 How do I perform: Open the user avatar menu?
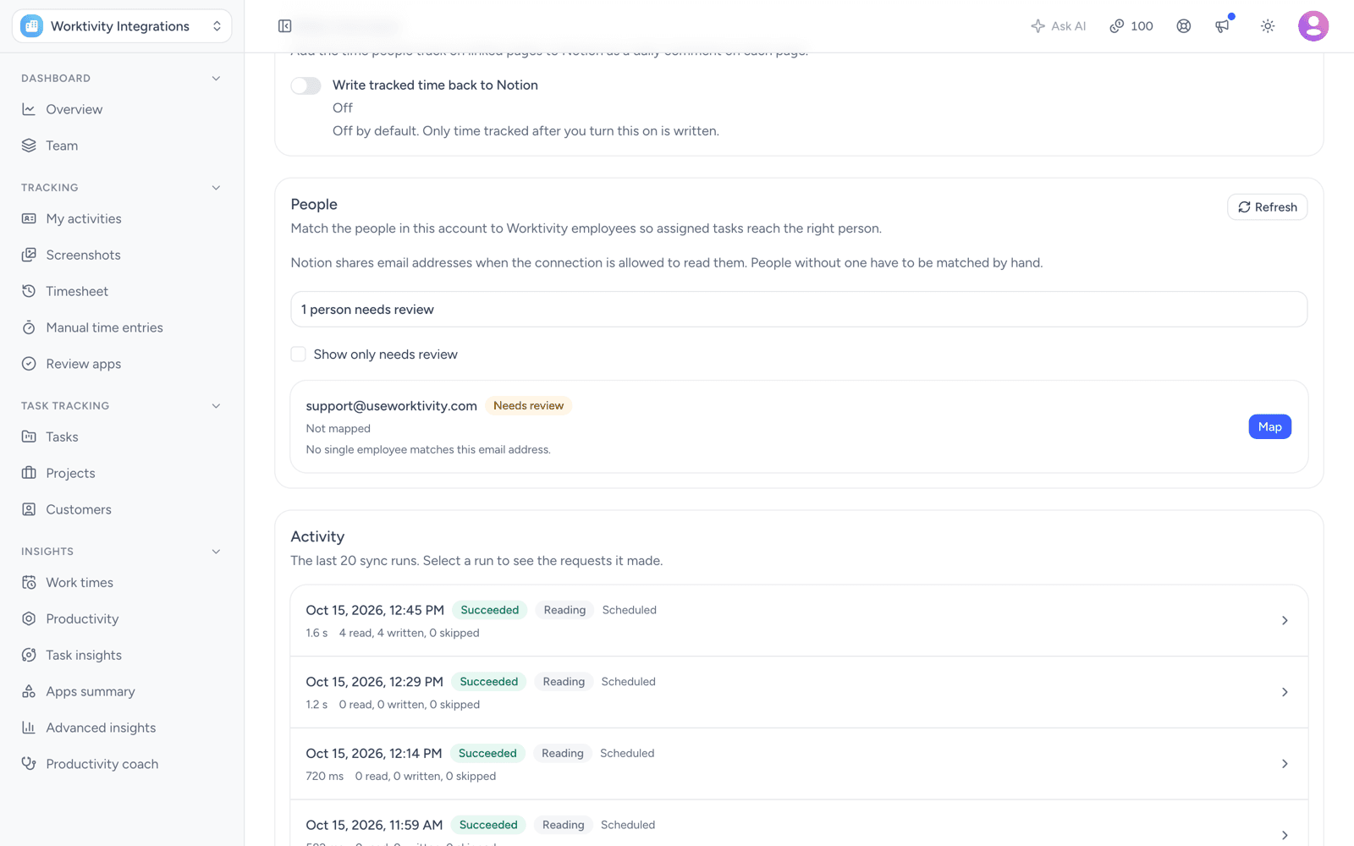point(1313,26)
